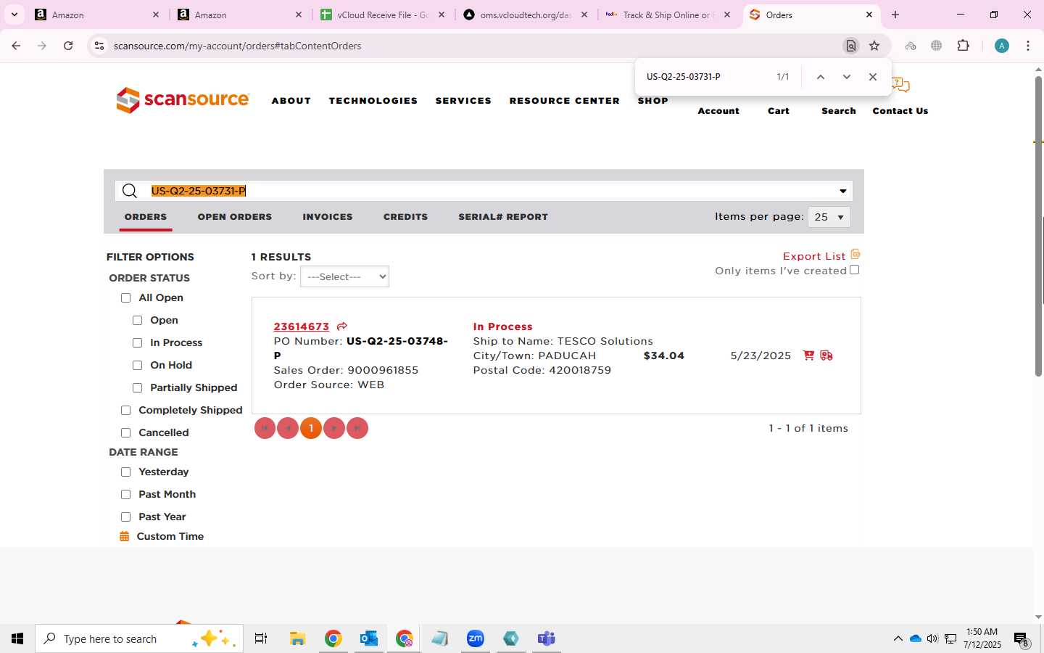Bookmark this page with the star icon
This screenshot has width=1044, height=653.
point(874,46)
